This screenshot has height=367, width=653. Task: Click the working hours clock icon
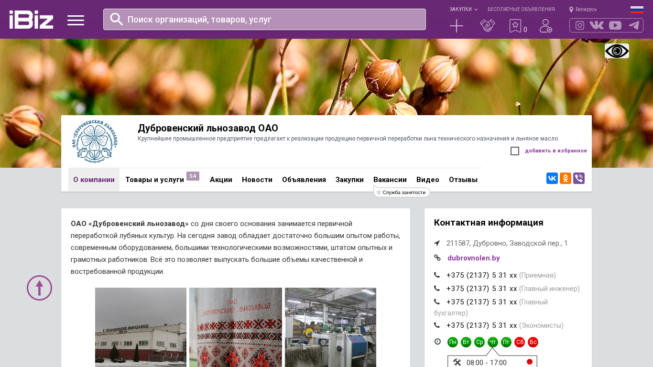coord(437,341)
